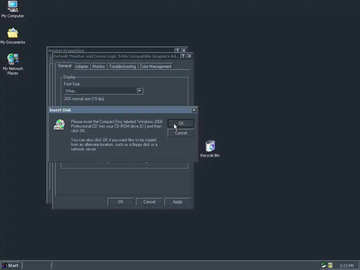The width and height of the screenshot is (360, 270).
Task: Click the help button of monitor properties dialog
Action: (x=183, y=56)
